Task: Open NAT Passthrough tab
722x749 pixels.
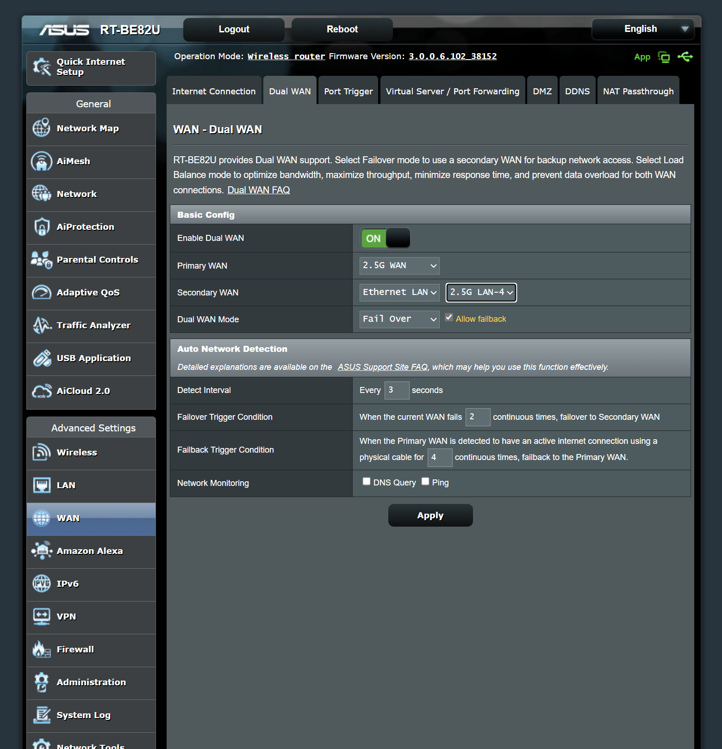Action: tap(638, 91)
